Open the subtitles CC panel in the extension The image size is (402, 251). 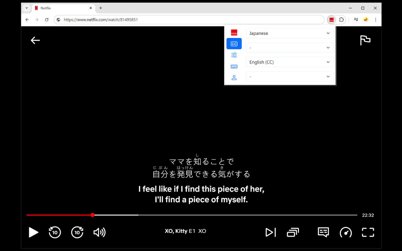click(x=234, y=44)
